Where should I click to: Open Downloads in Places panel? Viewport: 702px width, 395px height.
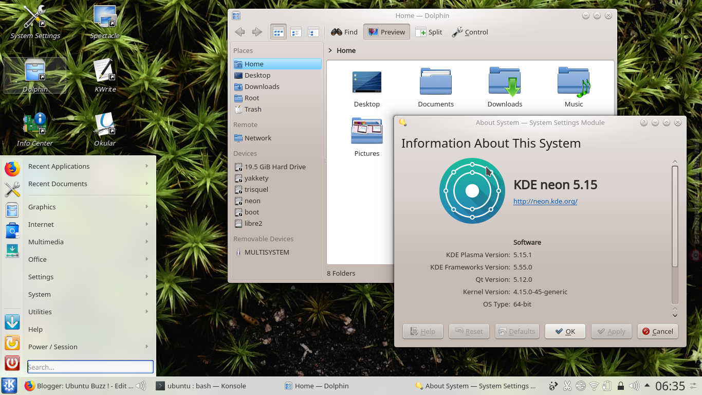pyautogui.click(x=277, y=86)
